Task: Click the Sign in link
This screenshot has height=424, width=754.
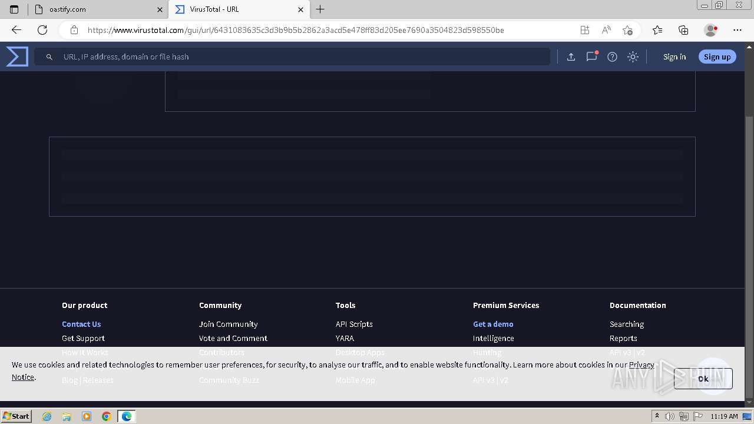Action: tap(674, 57)
